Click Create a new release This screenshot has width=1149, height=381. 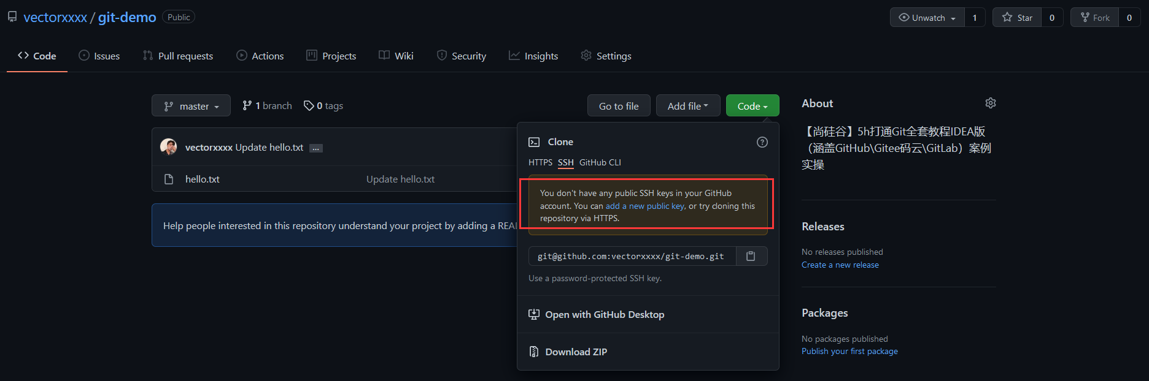[840, 265]
